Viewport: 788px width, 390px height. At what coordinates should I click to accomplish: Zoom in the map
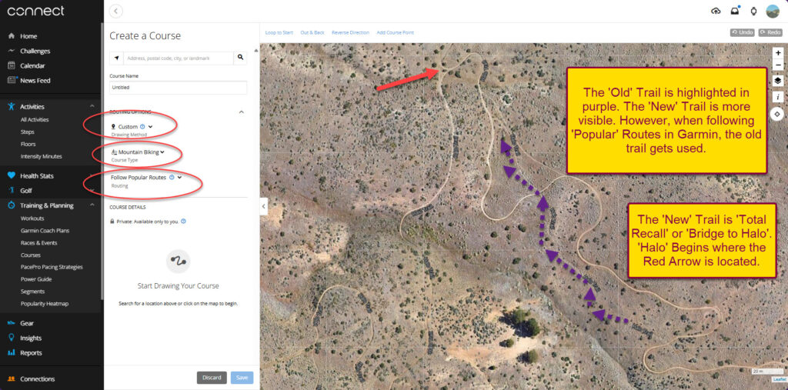778,53
